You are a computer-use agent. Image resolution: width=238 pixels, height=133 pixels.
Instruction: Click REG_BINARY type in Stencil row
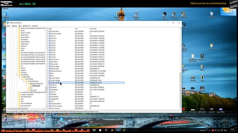click(x=79, y=92)
